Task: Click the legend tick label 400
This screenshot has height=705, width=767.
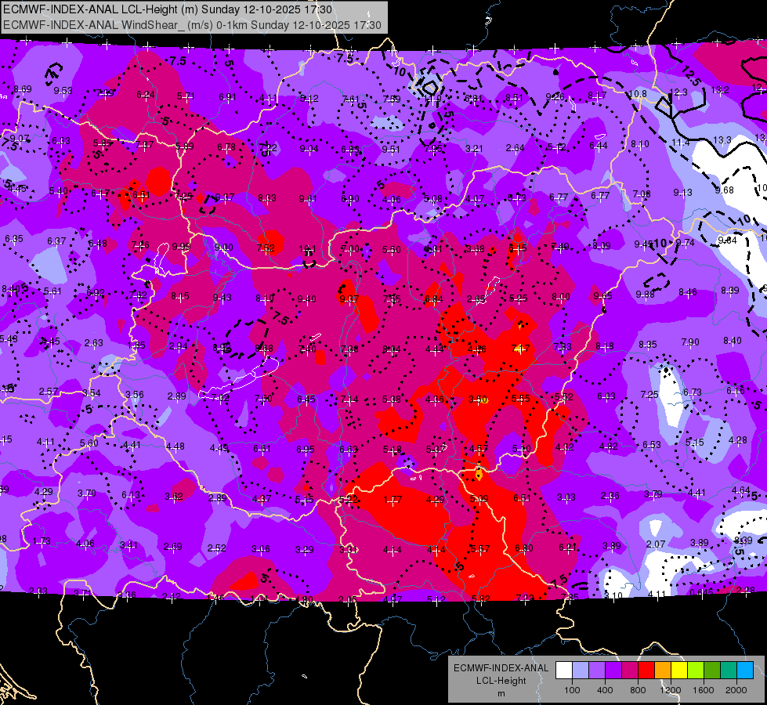Action: click(x=605, y=690)
